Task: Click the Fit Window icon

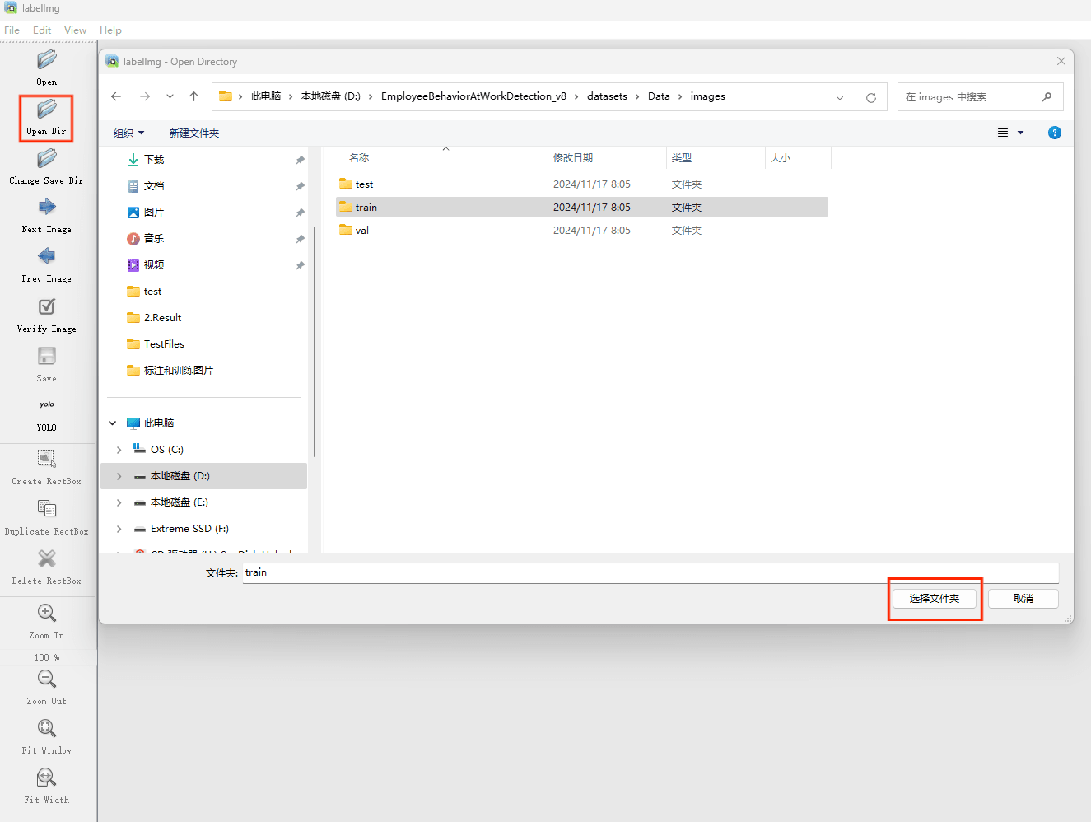Action: (47, 729)
